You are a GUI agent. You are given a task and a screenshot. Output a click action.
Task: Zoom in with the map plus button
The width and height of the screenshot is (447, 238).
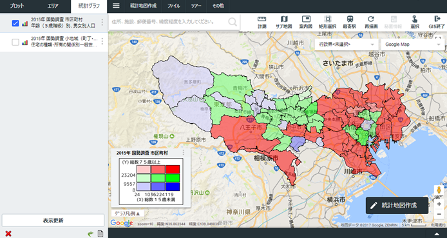[x=439, y=204]
